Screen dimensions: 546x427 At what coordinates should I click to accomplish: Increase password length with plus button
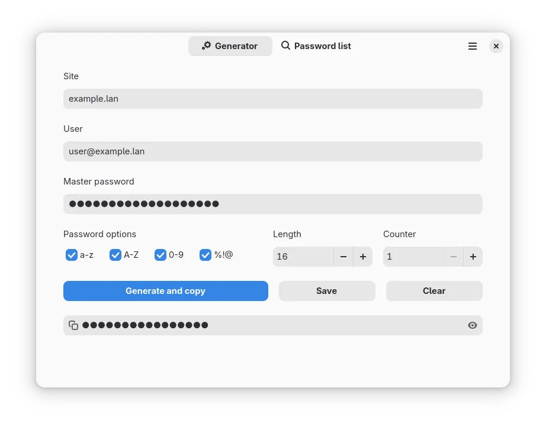click(363, 257)
